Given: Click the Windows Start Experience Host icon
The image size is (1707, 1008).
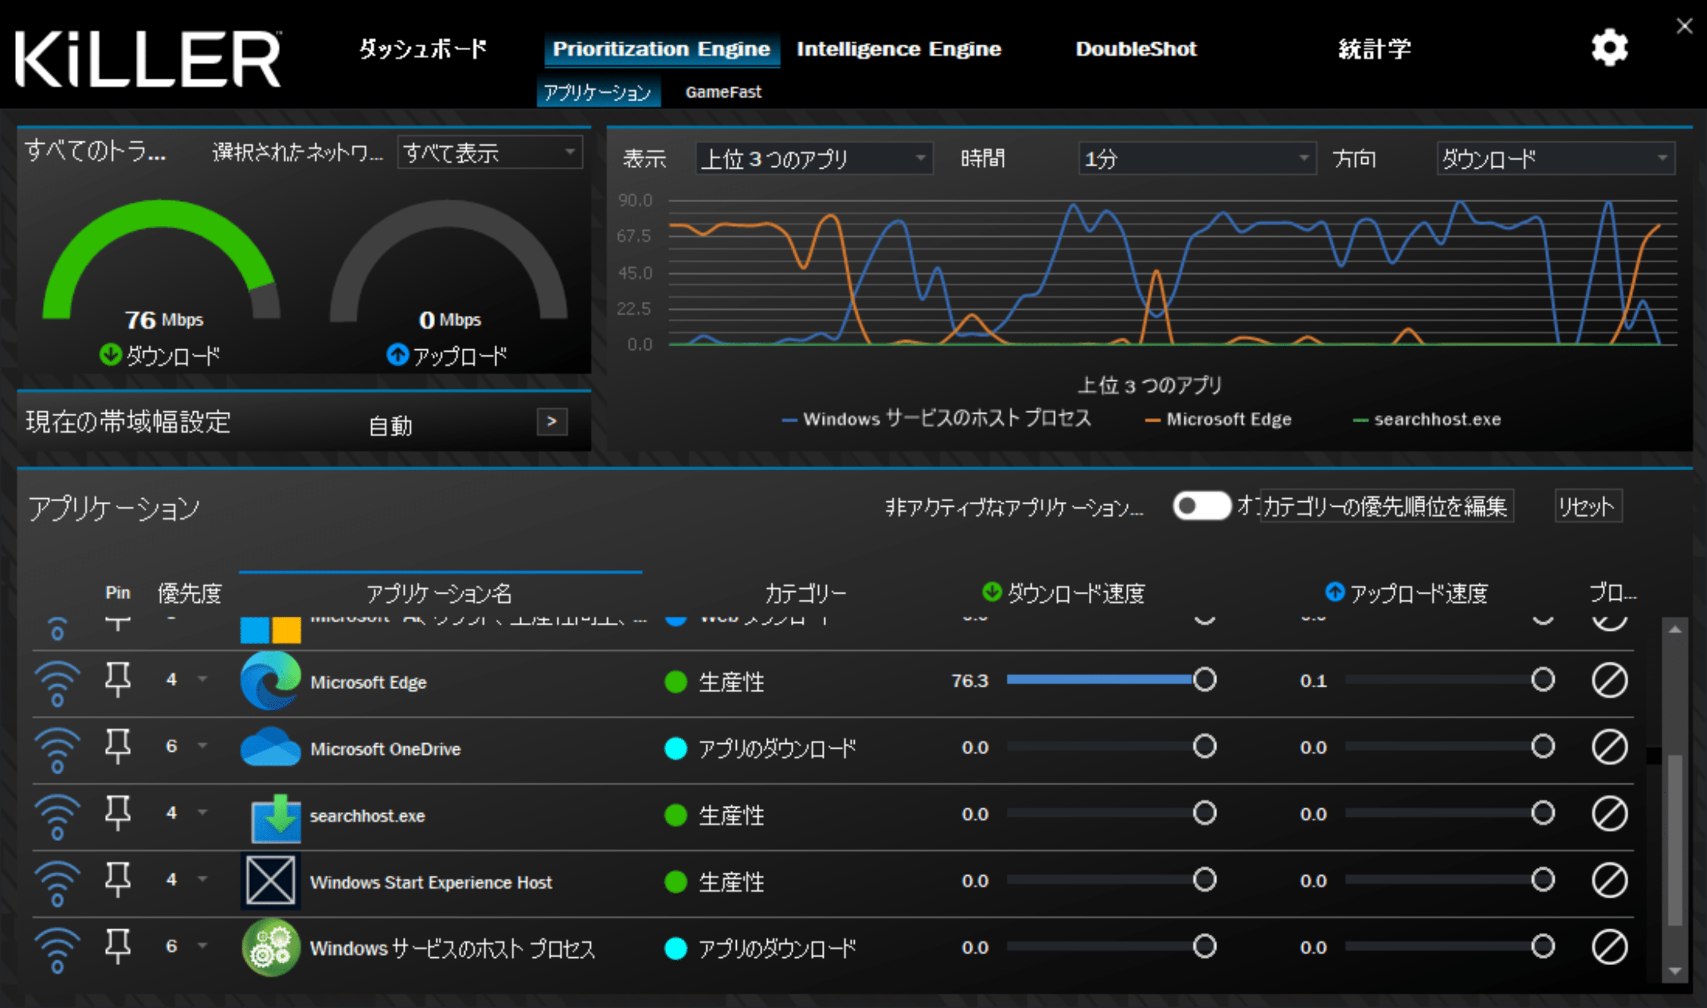Looking at the screenshot, I should (271, 881).
